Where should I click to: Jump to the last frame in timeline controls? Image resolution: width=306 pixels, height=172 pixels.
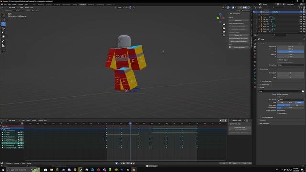(134, 163)
